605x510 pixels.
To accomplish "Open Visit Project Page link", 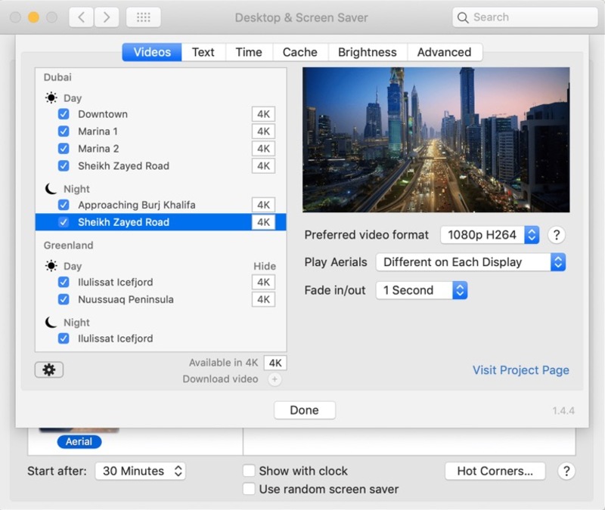I will tap(521, 370).
